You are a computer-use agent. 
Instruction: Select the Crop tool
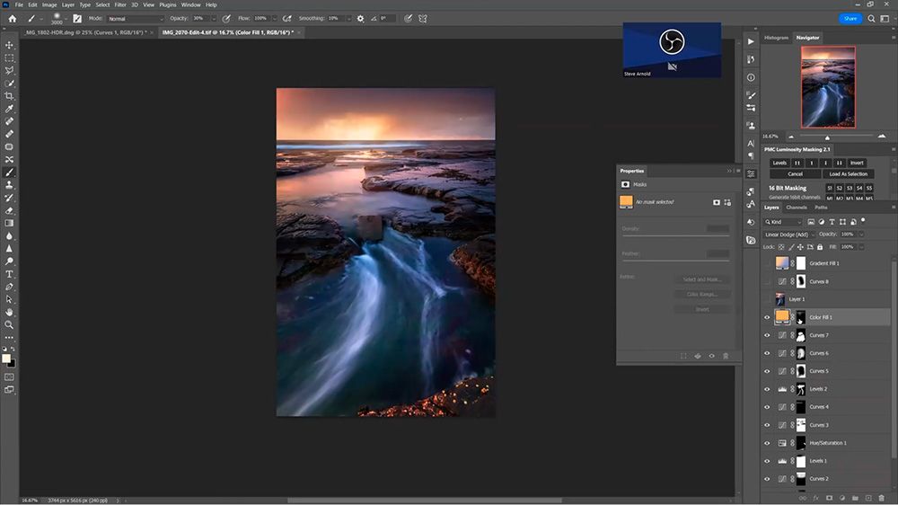(10, 95)
